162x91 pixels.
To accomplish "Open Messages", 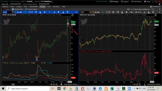I will (114, 2).
